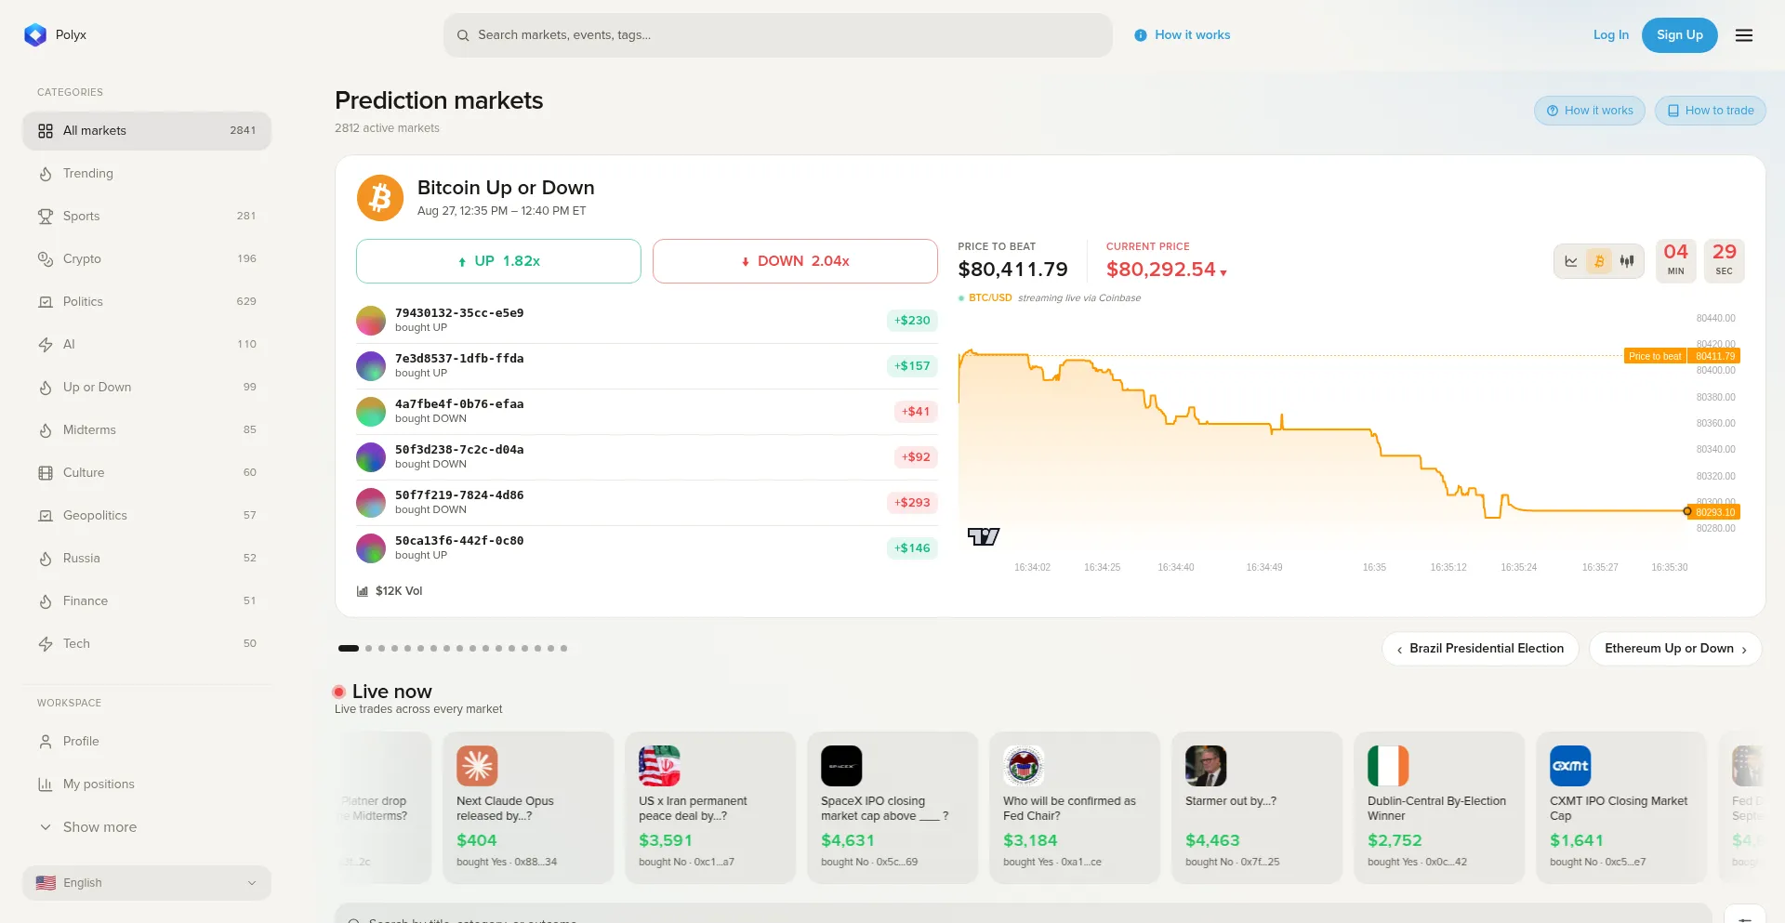The height and width of the screenshot is (923, 1785).
Task: Click How it works link beside search
Action: point(1183,35)
